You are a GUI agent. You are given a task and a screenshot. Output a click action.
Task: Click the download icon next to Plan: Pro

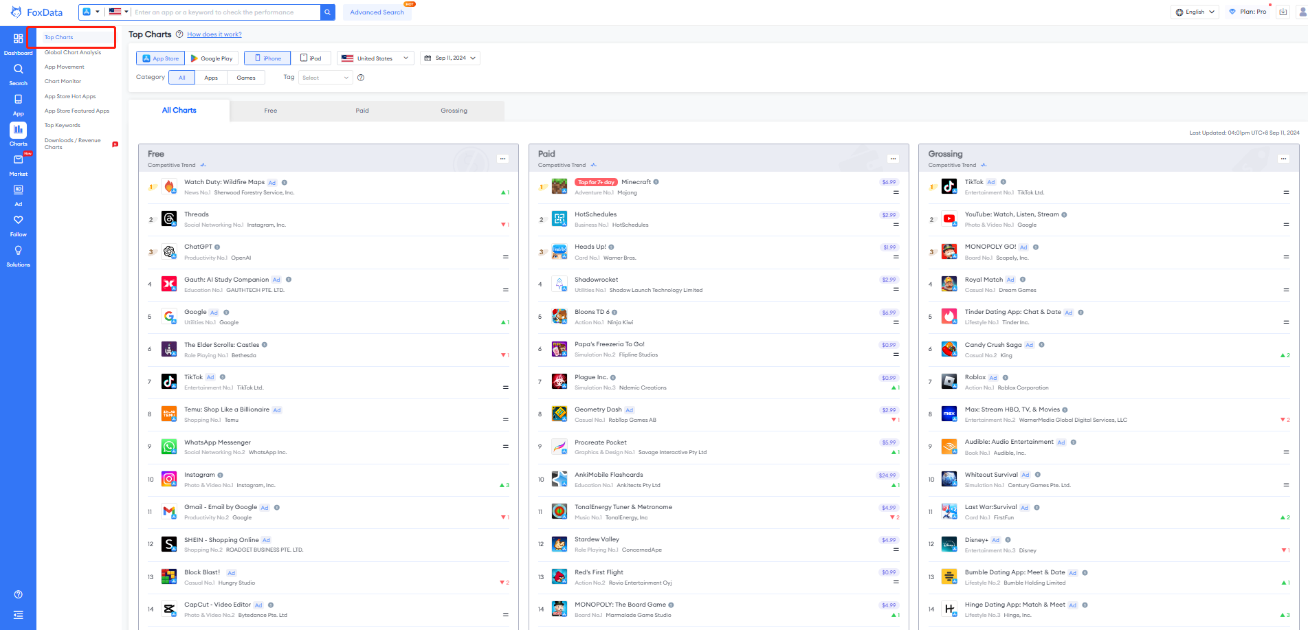coord(1283,12)
